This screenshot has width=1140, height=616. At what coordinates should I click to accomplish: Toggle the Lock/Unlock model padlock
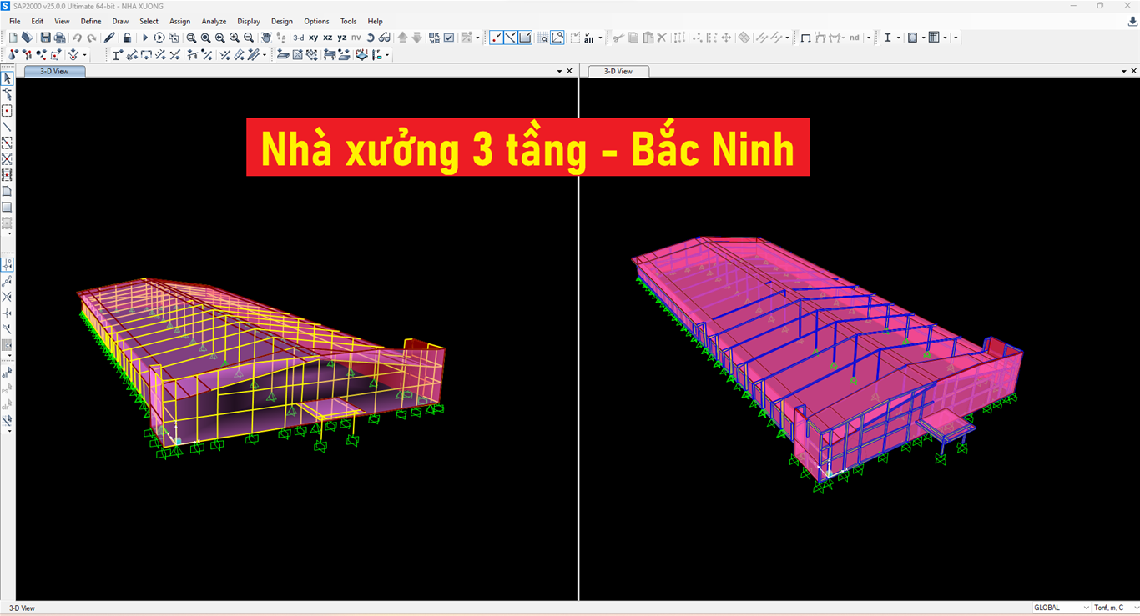pos(127,38)
